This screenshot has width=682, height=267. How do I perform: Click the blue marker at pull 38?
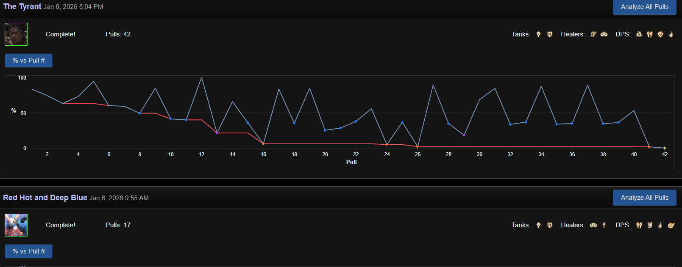(x=603, y=124)
